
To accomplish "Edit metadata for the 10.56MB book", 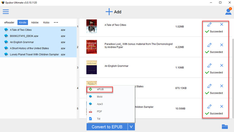I will pyautogui.click(x=209, y=107).
